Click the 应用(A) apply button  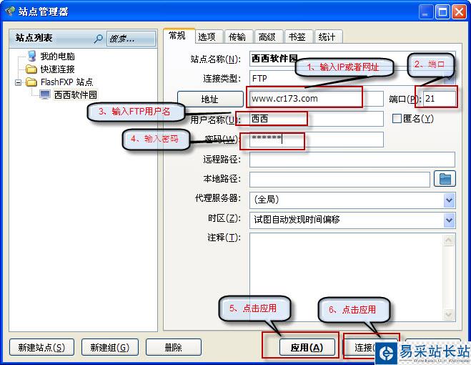pyautogui.click(x=307, y=347)
